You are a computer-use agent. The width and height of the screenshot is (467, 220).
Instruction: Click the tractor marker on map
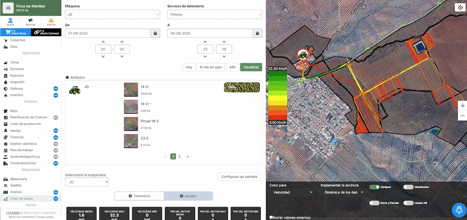coord(302,55)
